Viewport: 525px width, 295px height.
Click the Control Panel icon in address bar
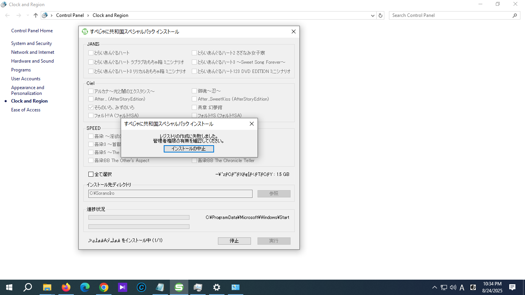[x=45, y=15]
